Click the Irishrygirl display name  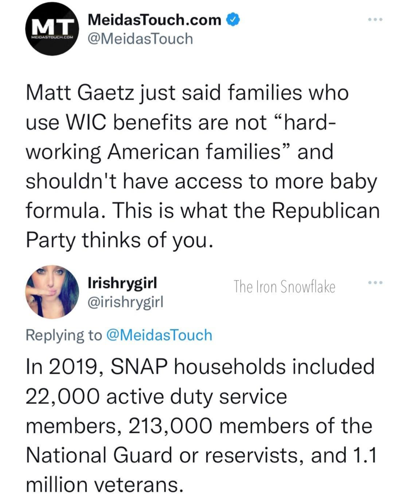[x=122, y=285]
